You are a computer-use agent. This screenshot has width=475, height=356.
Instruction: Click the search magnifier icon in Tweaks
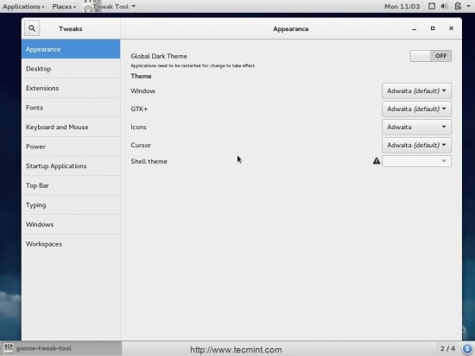pos(32,28)
